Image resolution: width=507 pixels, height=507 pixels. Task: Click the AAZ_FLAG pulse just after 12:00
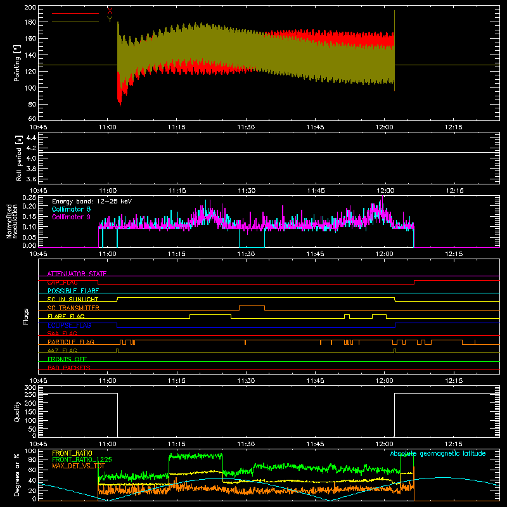click(x=395, y=351)
